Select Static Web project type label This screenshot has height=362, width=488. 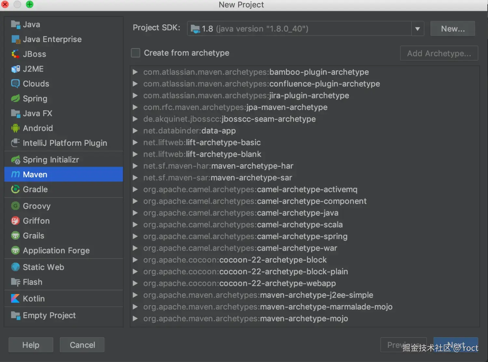(44, 267)
